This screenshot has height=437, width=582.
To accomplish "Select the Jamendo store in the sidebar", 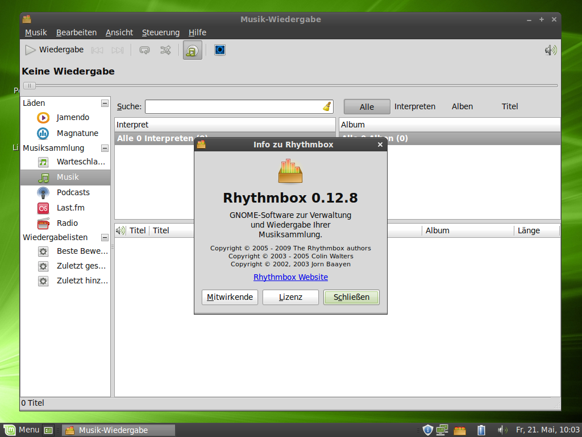I will [x=72, y=118].
